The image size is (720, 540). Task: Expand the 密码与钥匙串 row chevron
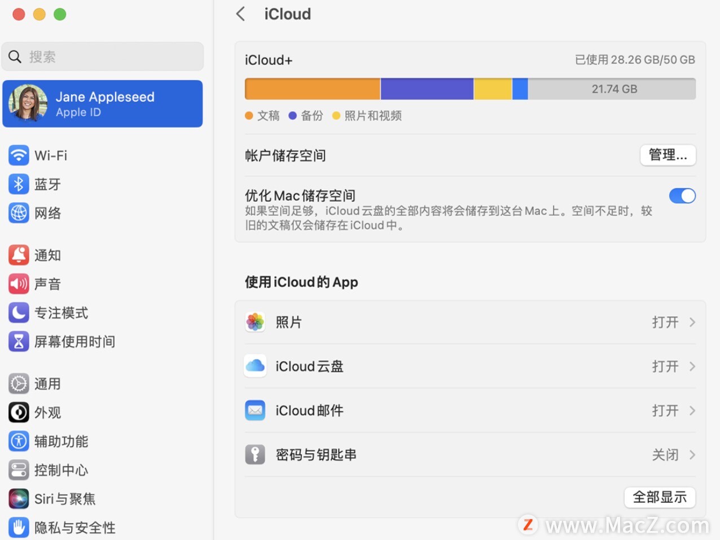coord(692,455)
